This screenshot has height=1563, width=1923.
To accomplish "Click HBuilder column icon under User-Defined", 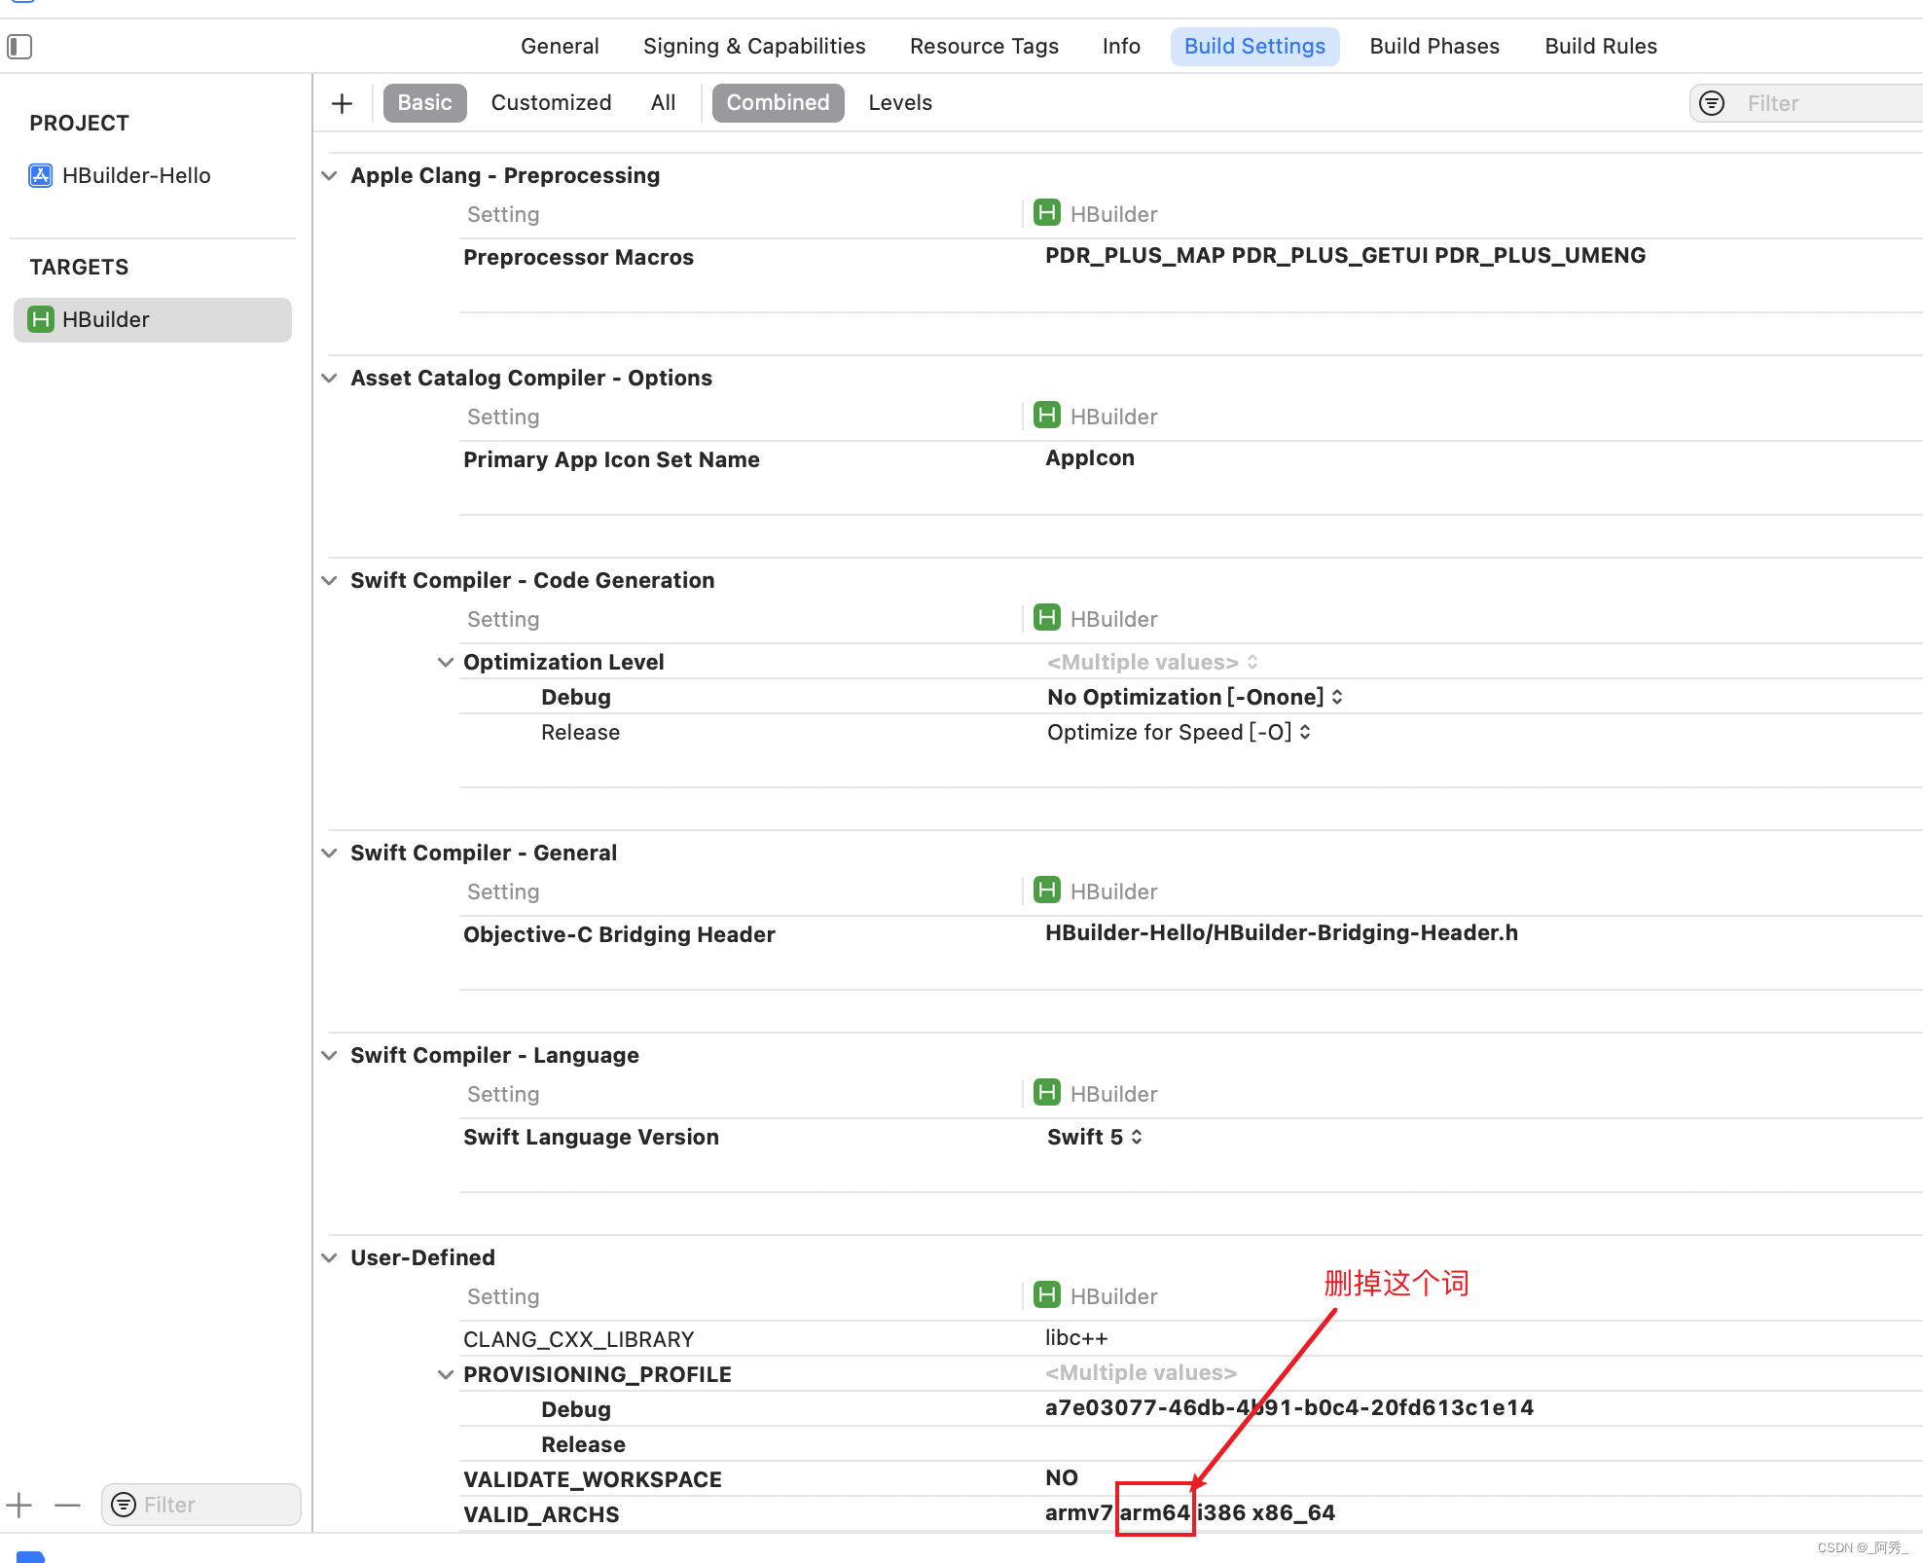I will pos(1047,1295).
